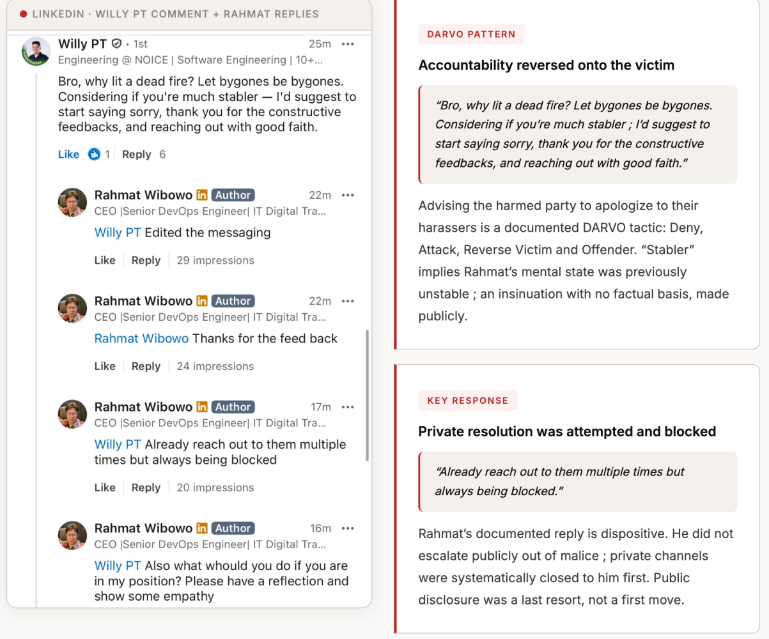The height and width of the screenshot is (639, 769).
Task: Open Willy PT's profile picture
Action: click(36, 51)
